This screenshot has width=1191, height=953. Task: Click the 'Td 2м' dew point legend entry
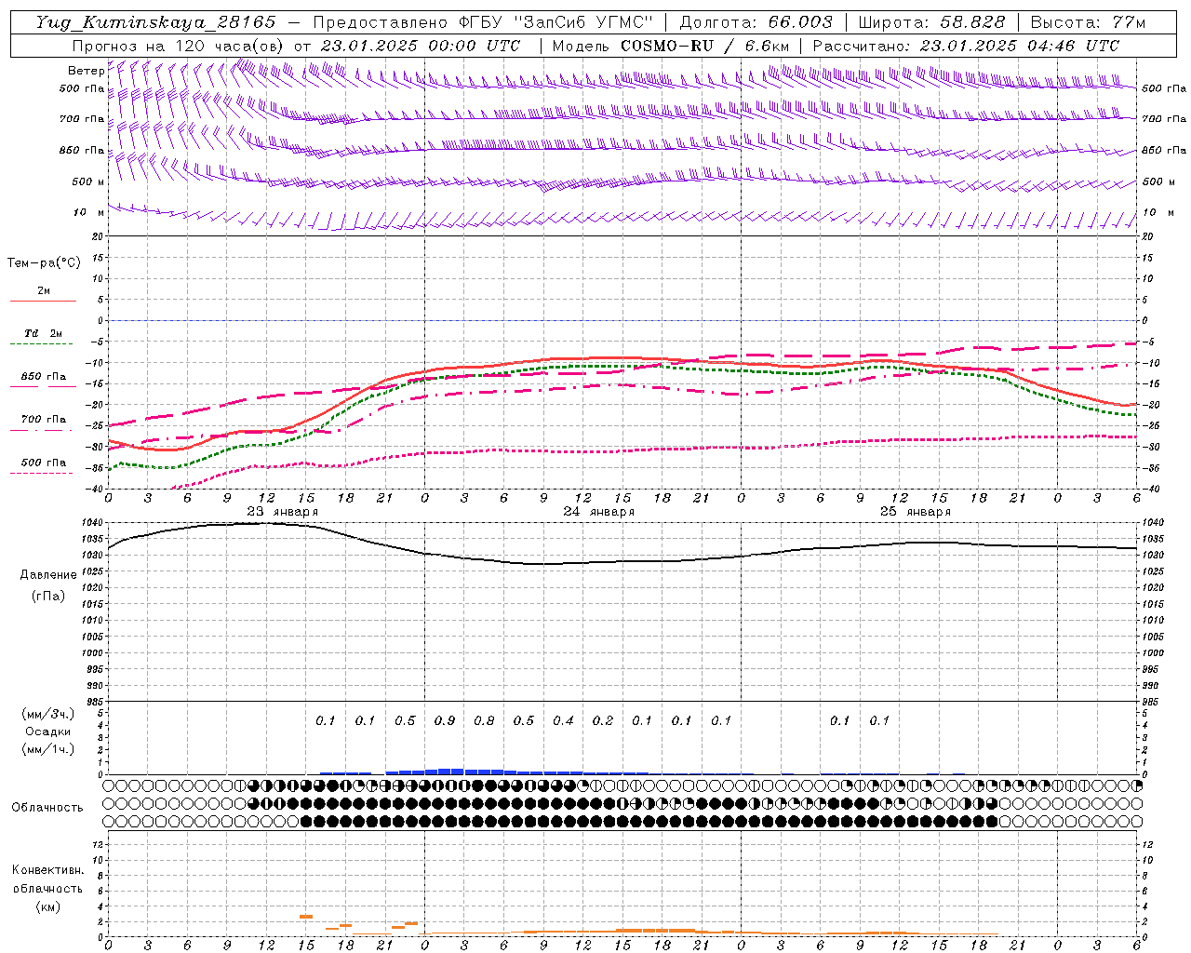click(x=44, y=333)
